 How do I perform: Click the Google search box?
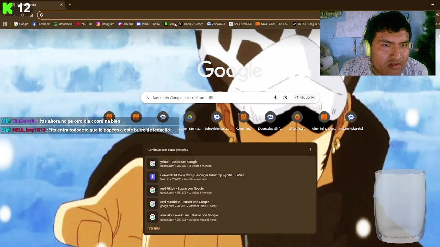tap(230, 98)
